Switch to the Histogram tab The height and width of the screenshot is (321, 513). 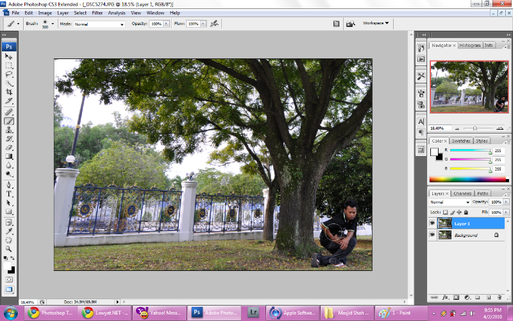coord(469,46)
